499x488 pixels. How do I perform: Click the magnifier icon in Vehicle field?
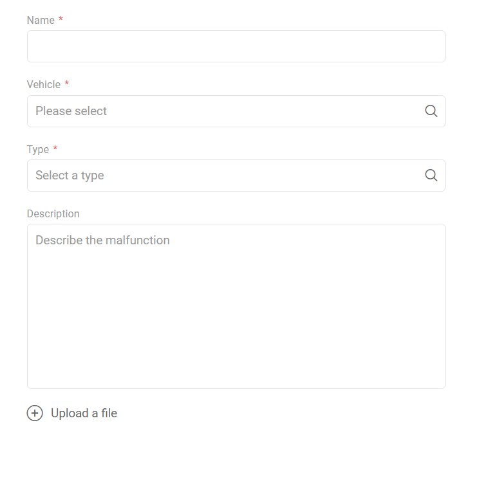coord(431,111)
